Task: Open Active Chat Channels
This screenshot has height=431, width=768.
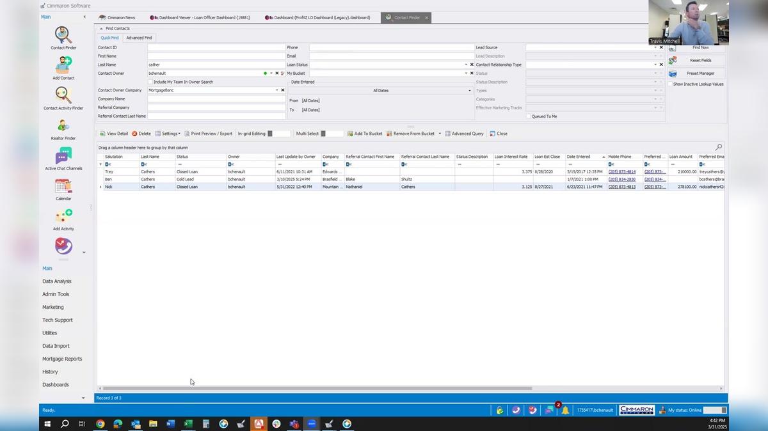Action: [x=63, y=159]
